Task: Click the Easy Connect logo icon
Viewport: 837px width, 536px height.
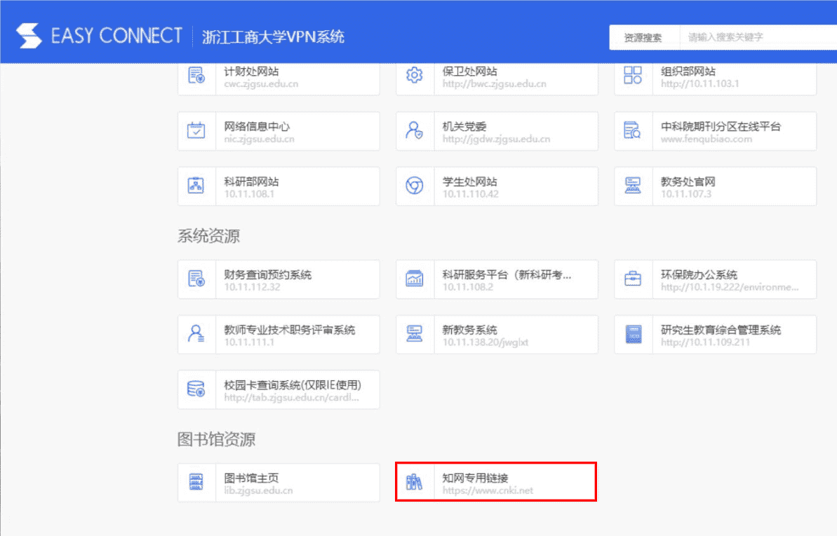Action: click(29, 36)
